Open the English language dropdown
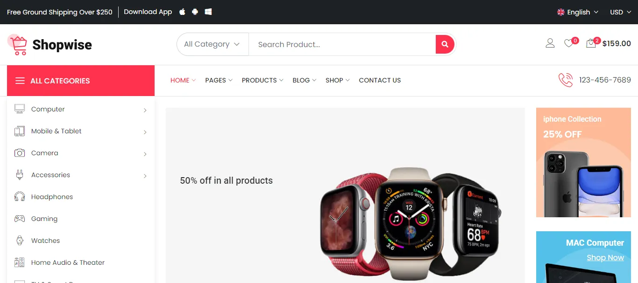This screenshot has height=283, width=638. [578, 12]
